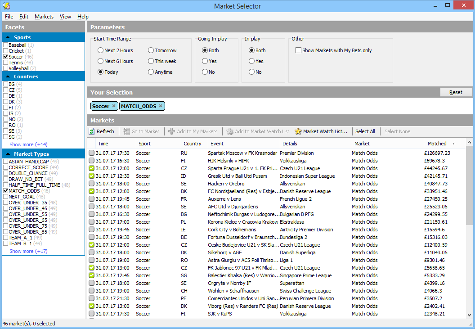Click the Add to Market Watch List icon
The image size is (475, 329).
(230, 131)
